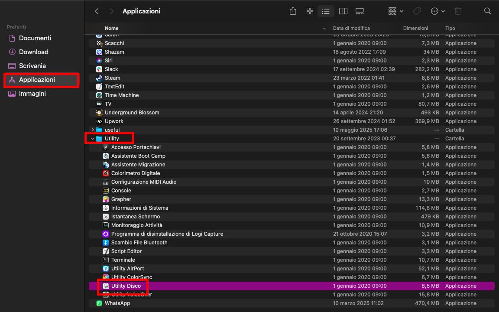Open Terminale from the Utility folder
Viewport: 499px width, 312px height.
pos(122,260)
